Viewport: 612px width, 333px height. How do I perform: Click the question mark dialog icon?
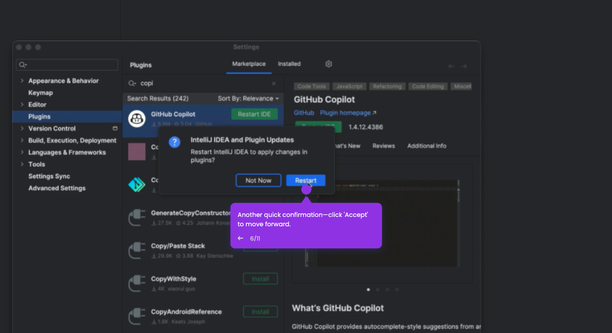(x=174, y=142)
